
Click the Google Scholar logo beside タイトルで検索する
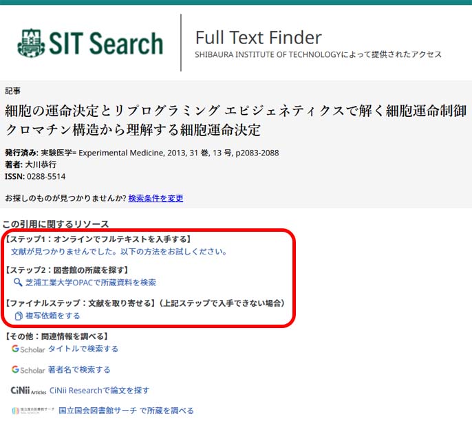coord(28,349)
